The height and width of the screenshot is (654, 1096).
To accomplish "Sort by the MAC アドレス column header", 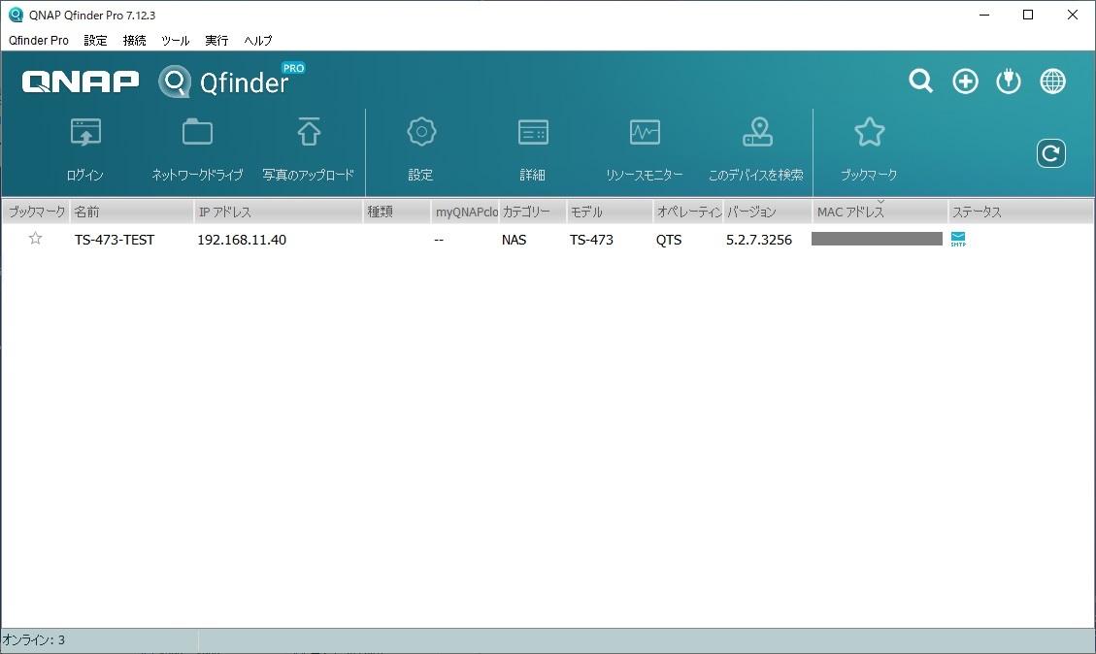I will pyautogui.click(x=880, y=212).
